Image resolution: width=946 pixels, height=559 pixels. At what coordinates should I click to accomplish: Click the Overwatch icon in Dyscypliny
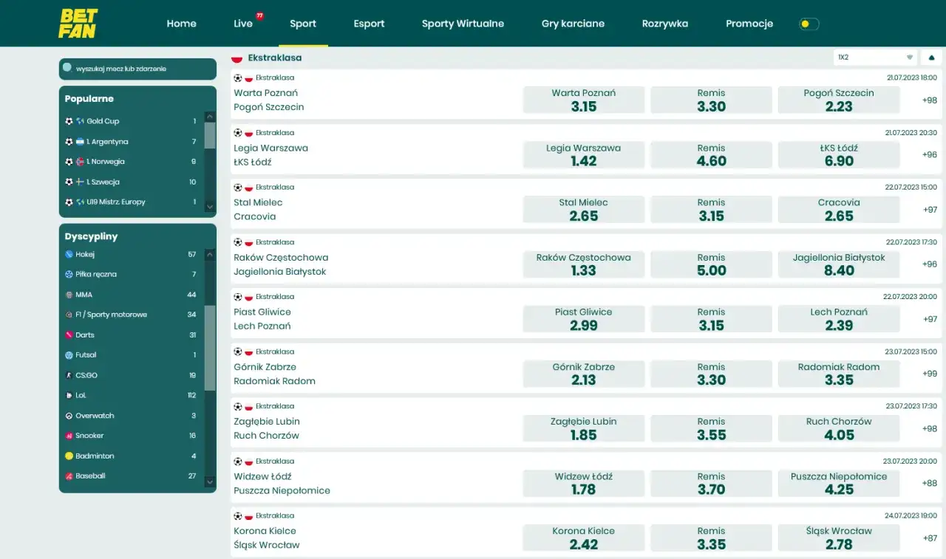[x=69, y=416]
